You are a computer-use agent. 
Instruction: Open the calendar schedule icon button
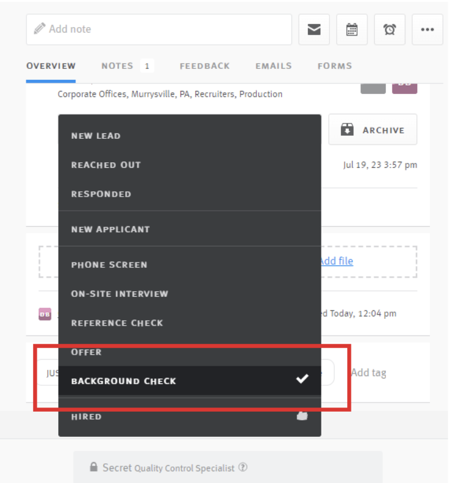(x=352, y=29)
